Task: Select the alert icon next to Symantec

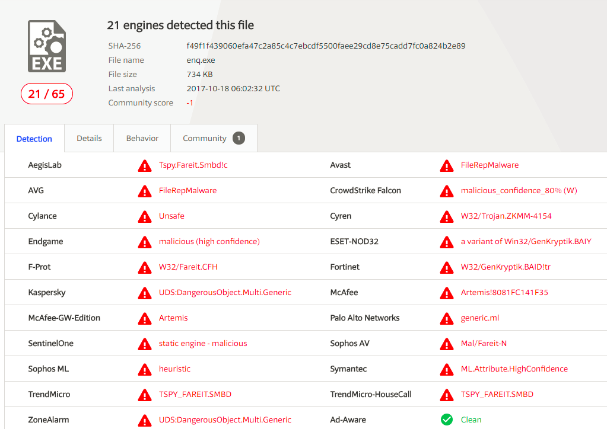Action: pyautogui.click(x=446, y=369)
